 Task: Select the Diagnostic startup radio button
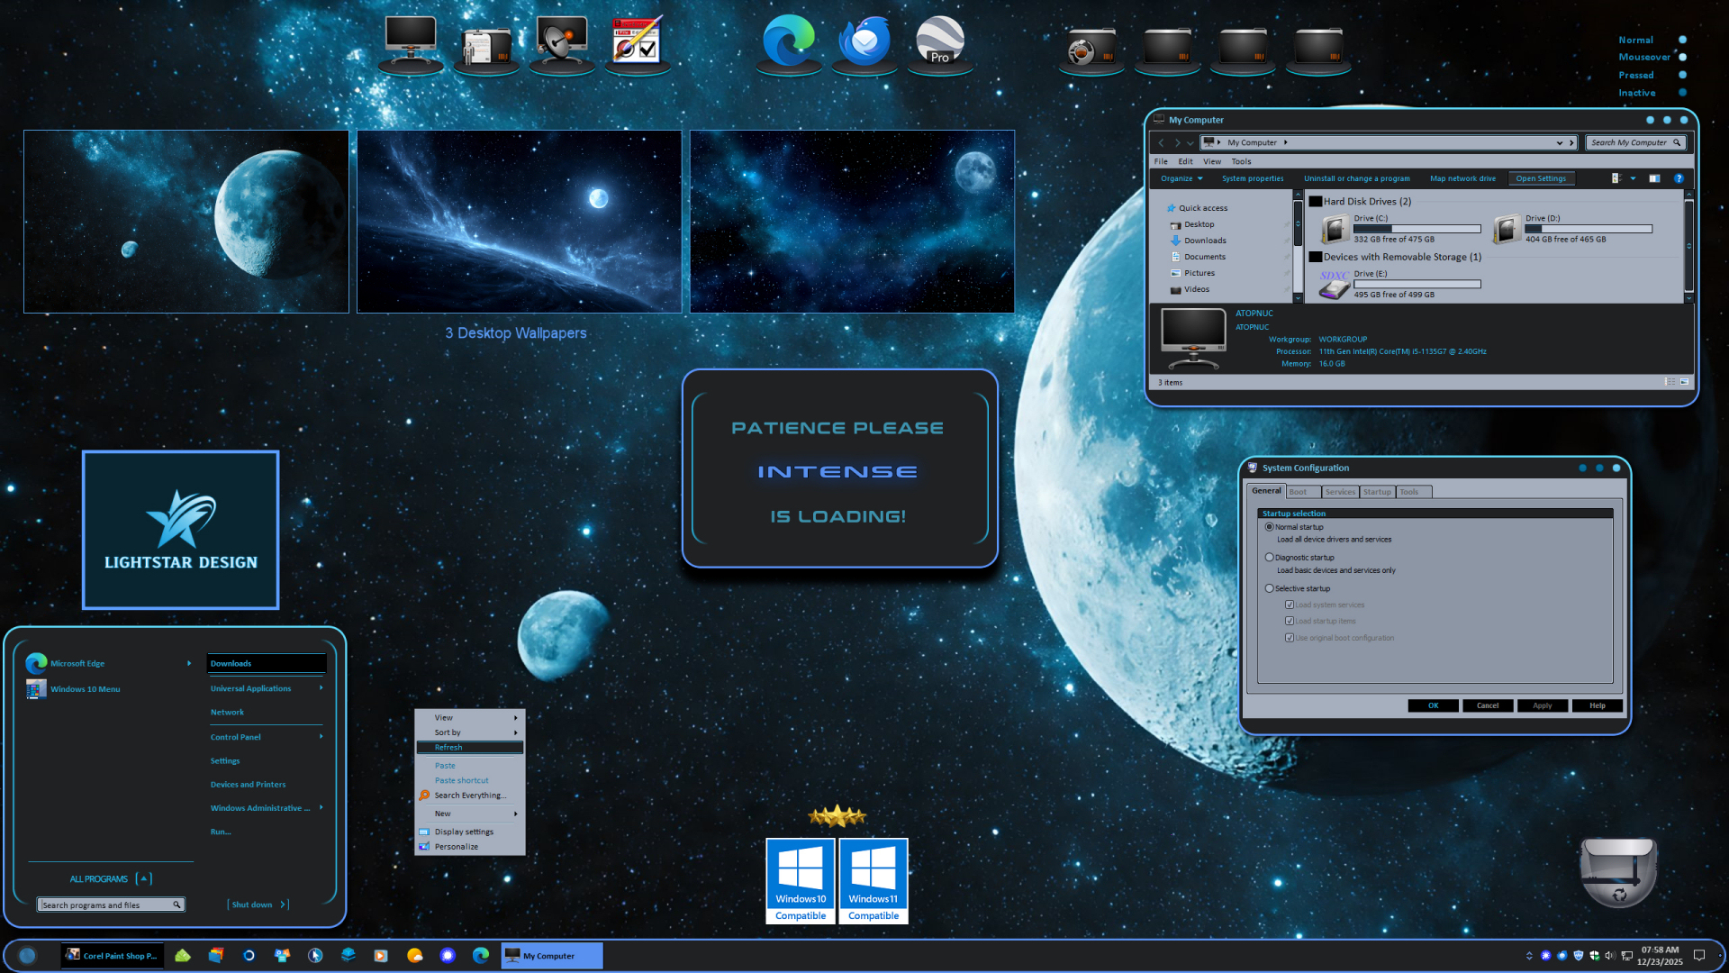[x=1270, y=558]
